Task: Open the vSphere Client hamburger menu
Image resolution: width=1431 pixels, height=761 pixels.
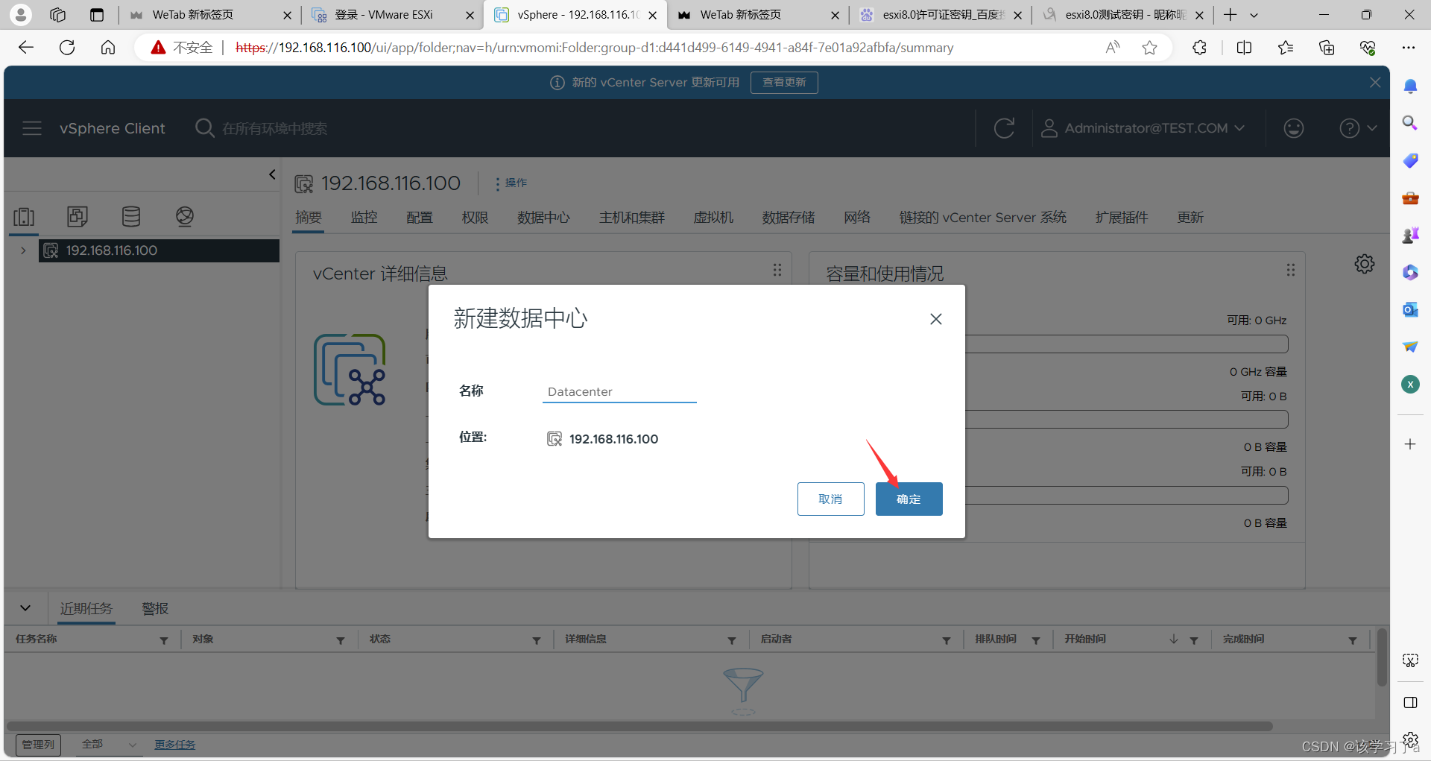Action: [32, 128]
